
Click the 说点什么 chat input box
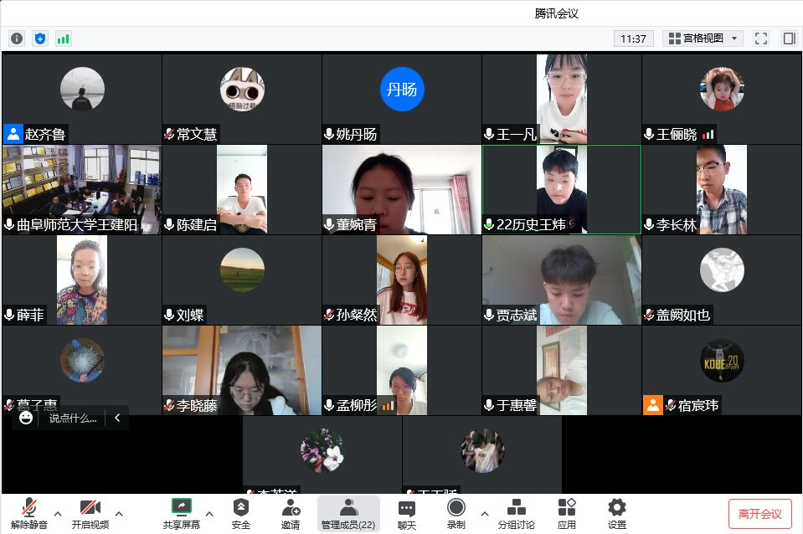(73, 418)
